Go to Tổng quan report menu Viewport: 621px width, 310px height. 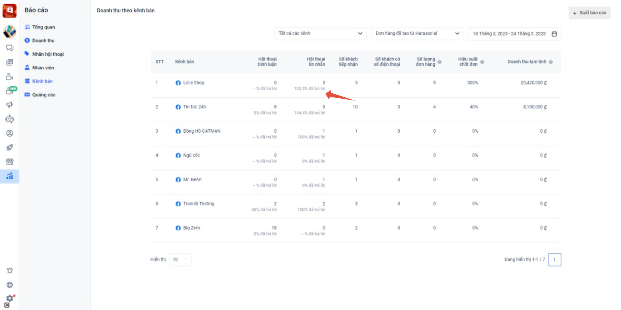point(43,27)
